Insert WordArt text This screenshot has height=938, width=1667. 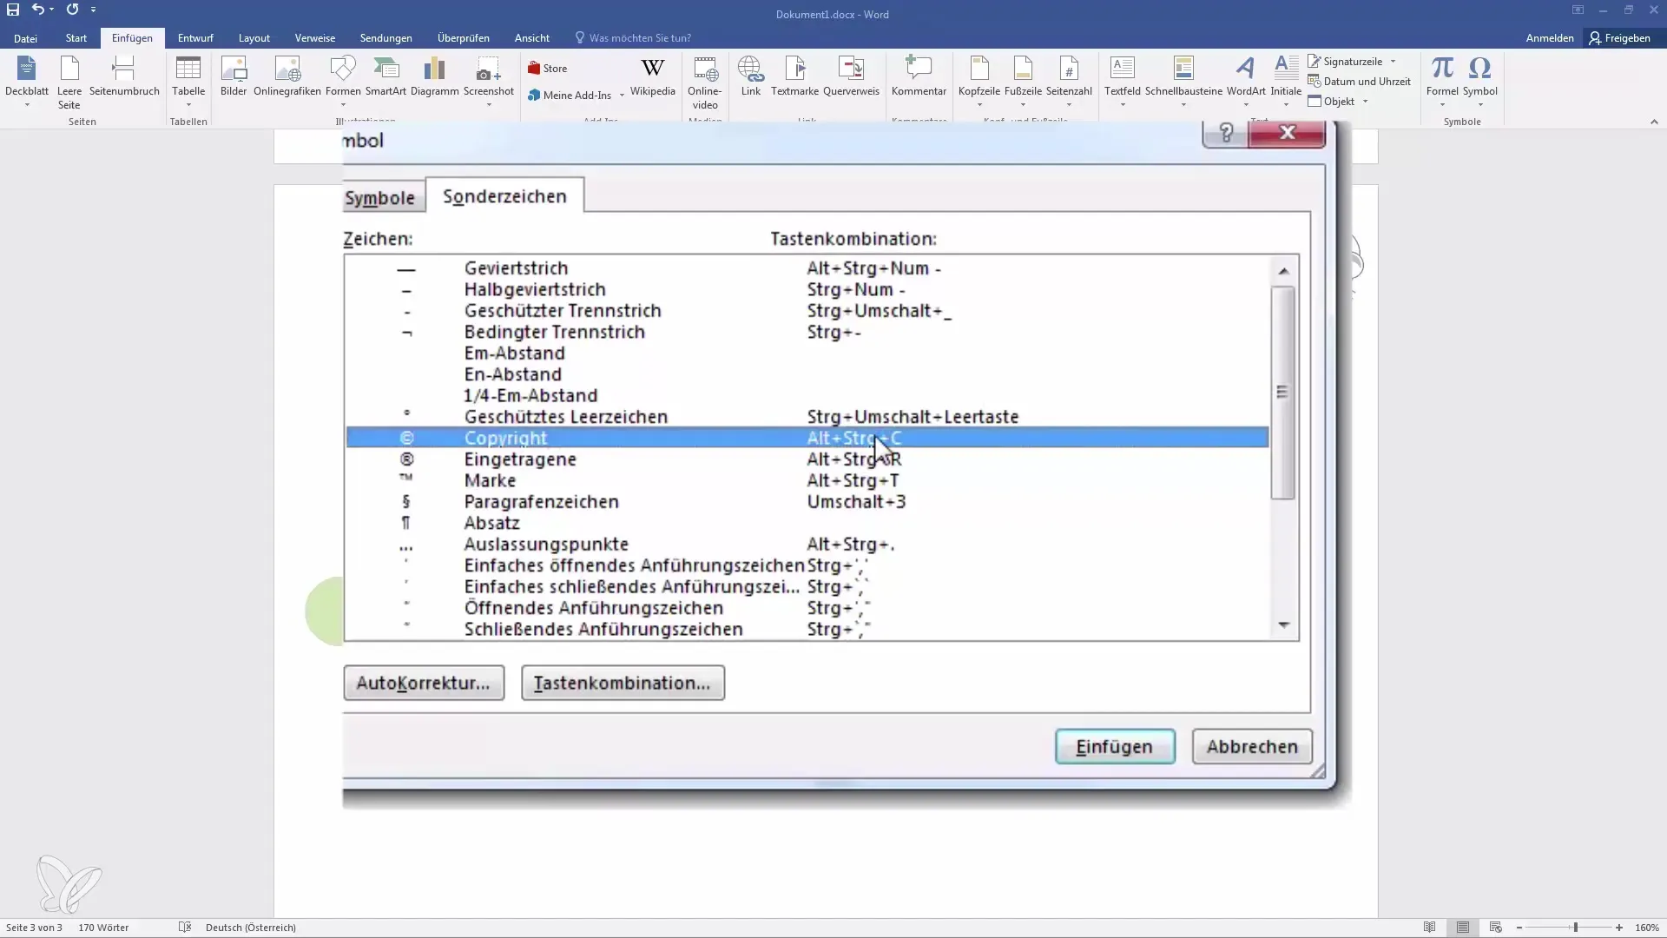tap(1246, 80)
